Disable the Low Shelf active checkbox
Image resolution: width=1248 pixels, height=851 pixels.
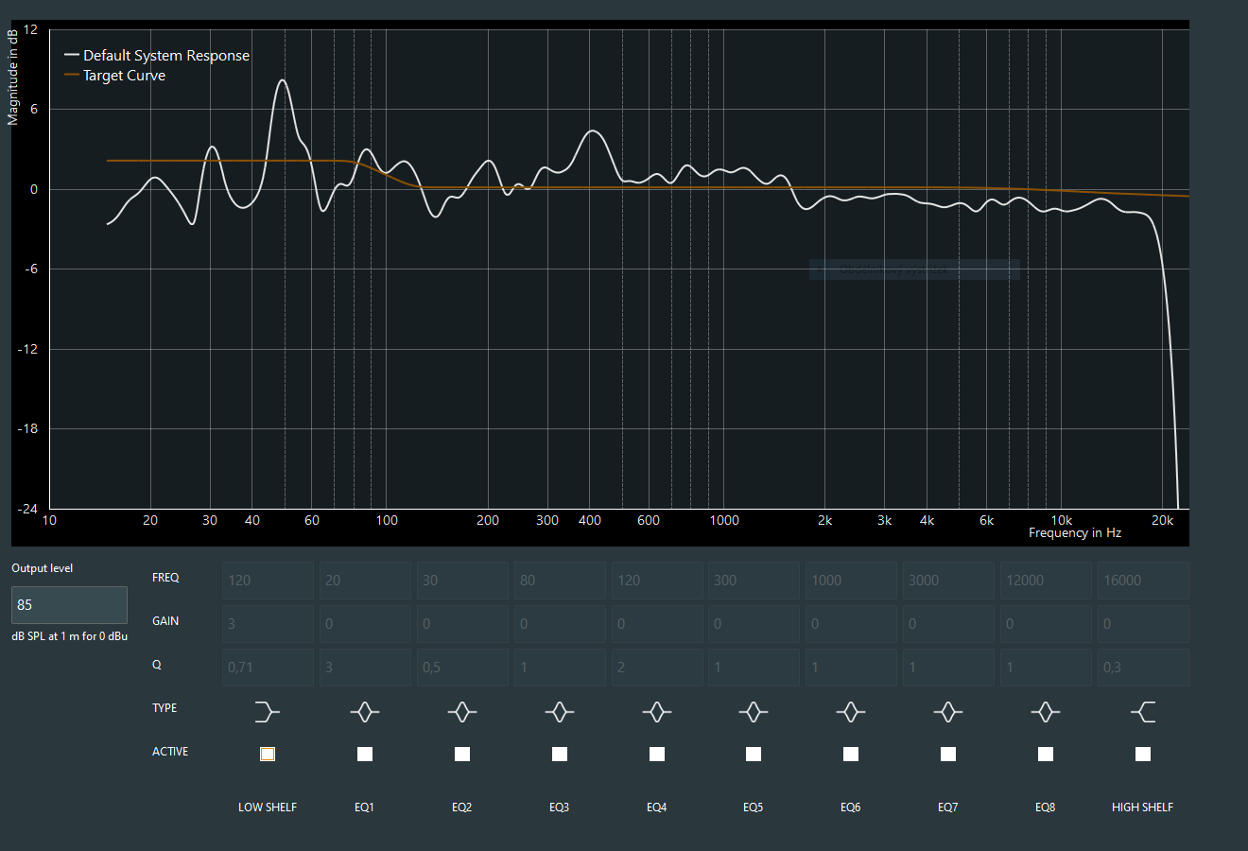point(268,754)
